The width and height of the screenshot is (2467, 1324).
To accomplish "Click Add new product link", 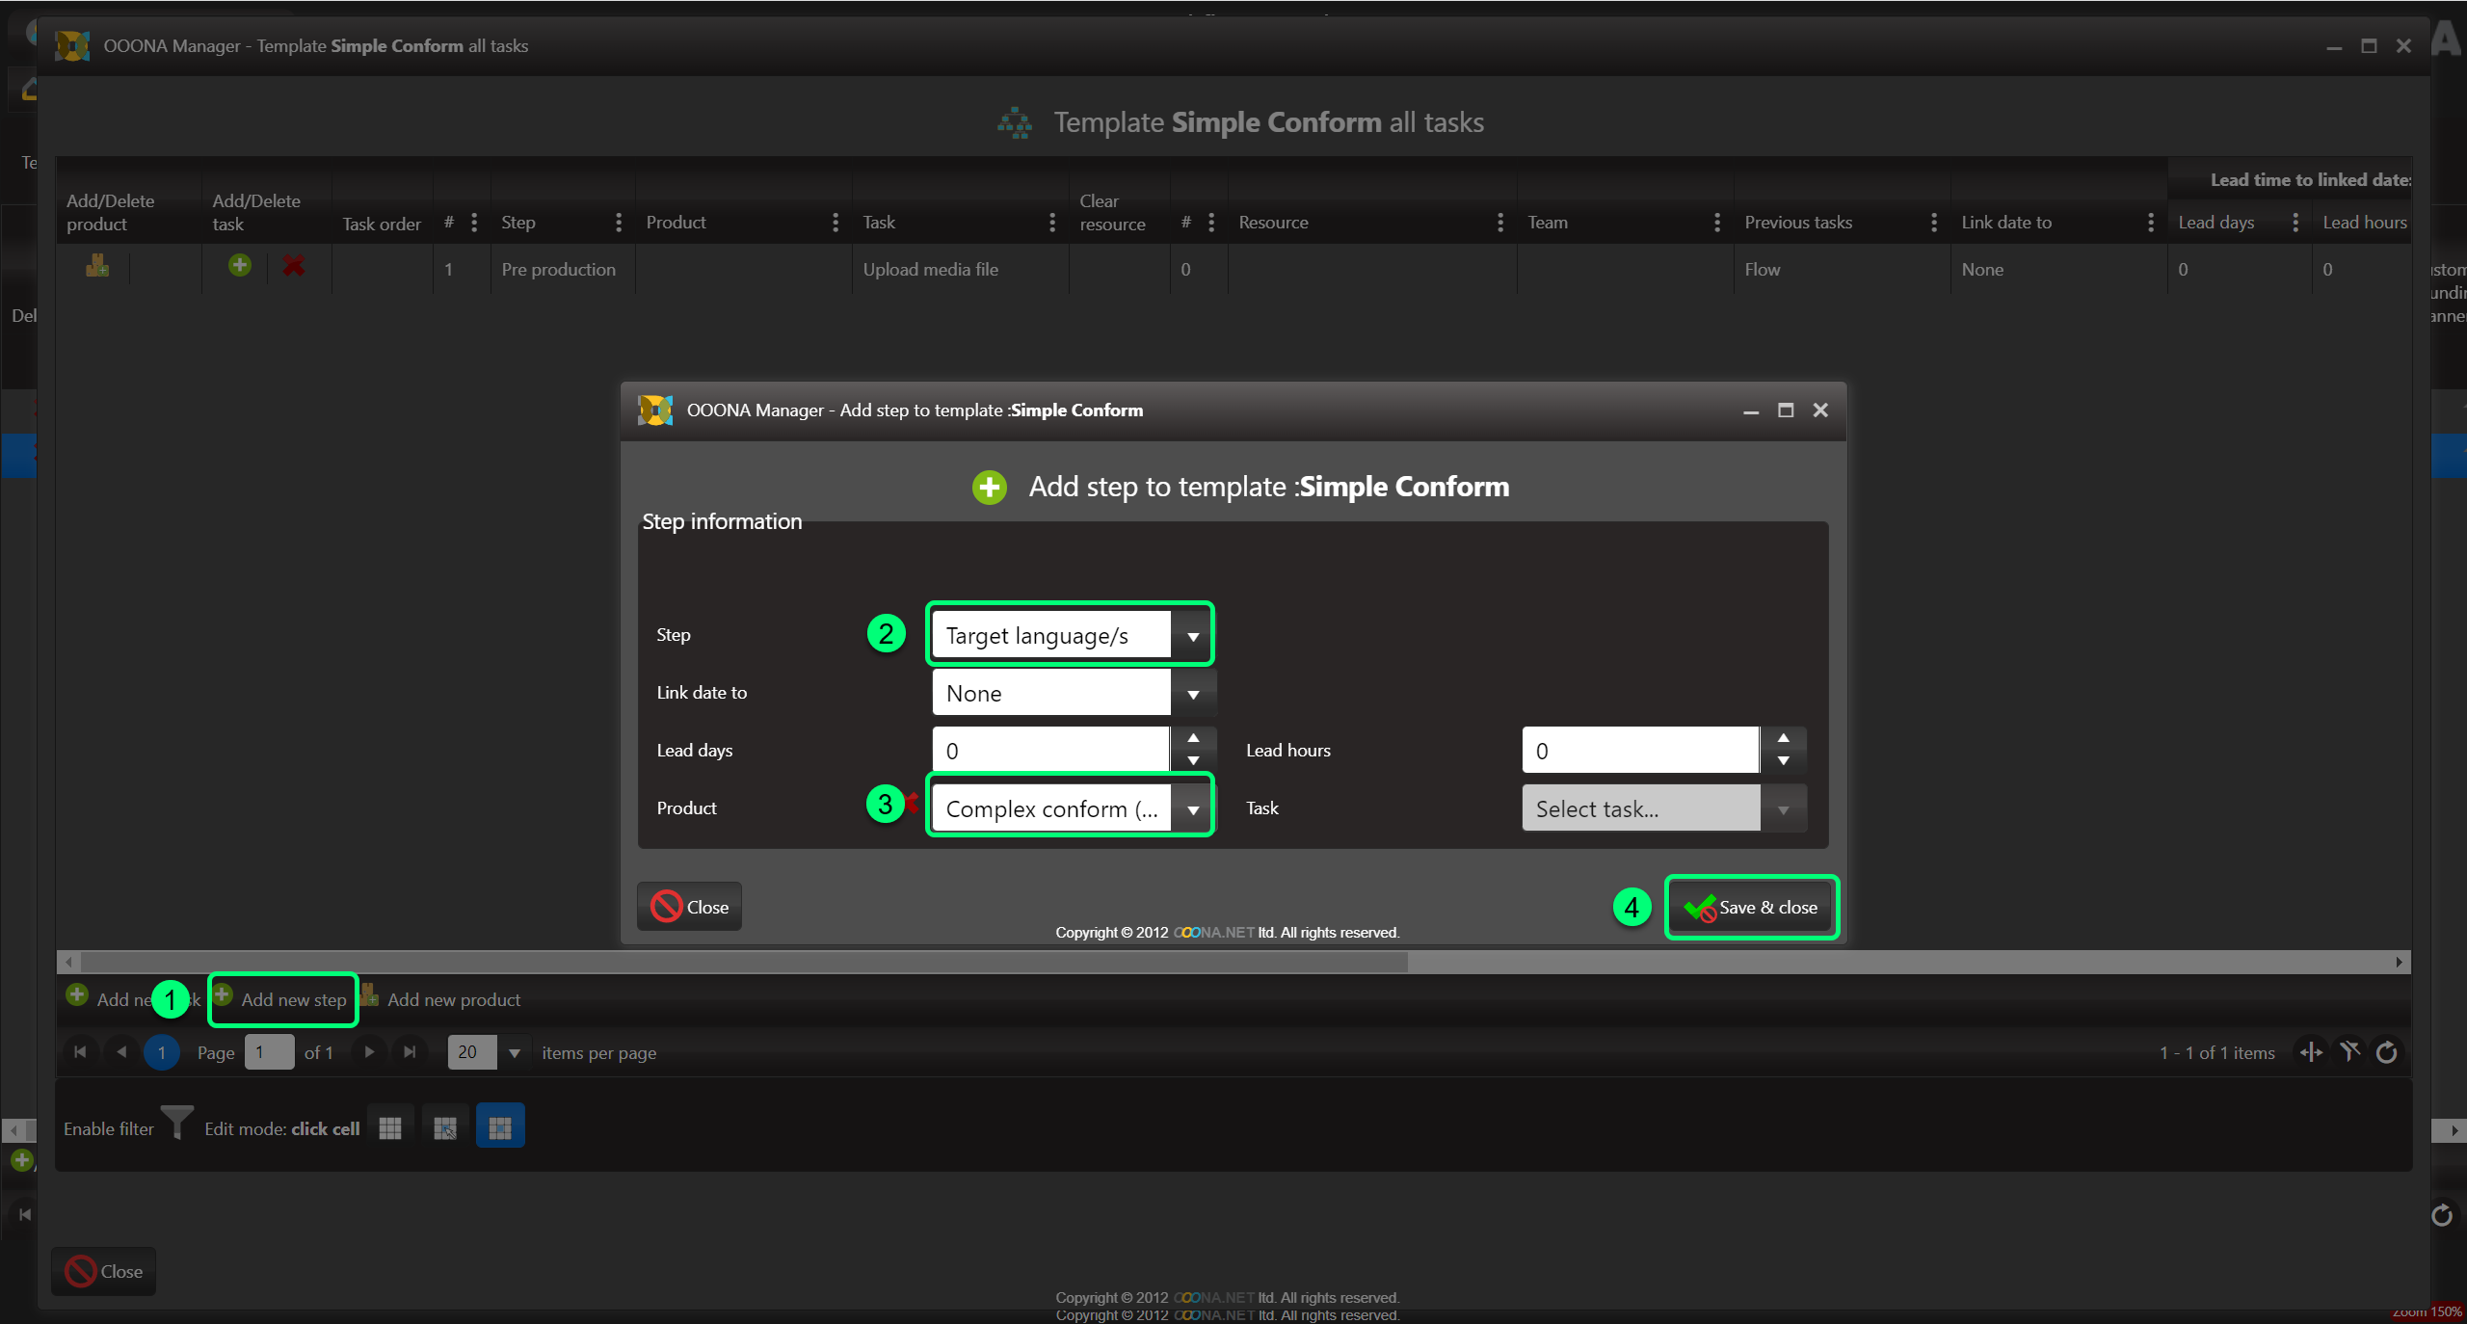I will (453, 1000).
